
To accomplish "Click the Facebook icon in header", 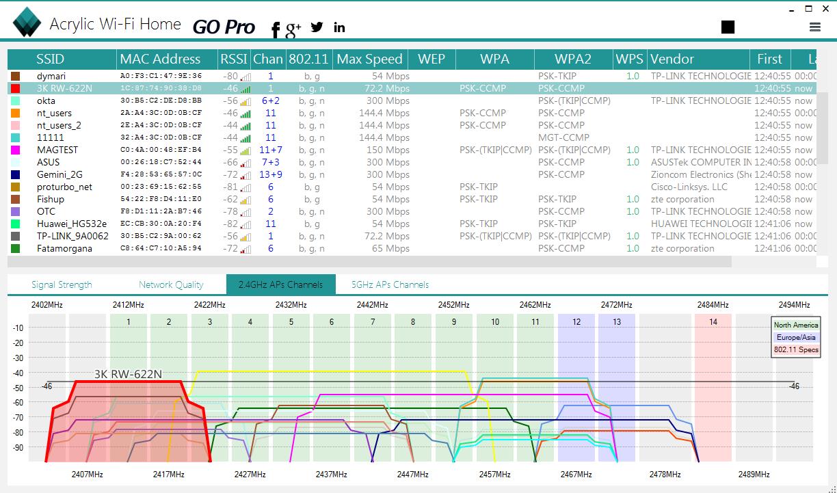I will point(276,29).
